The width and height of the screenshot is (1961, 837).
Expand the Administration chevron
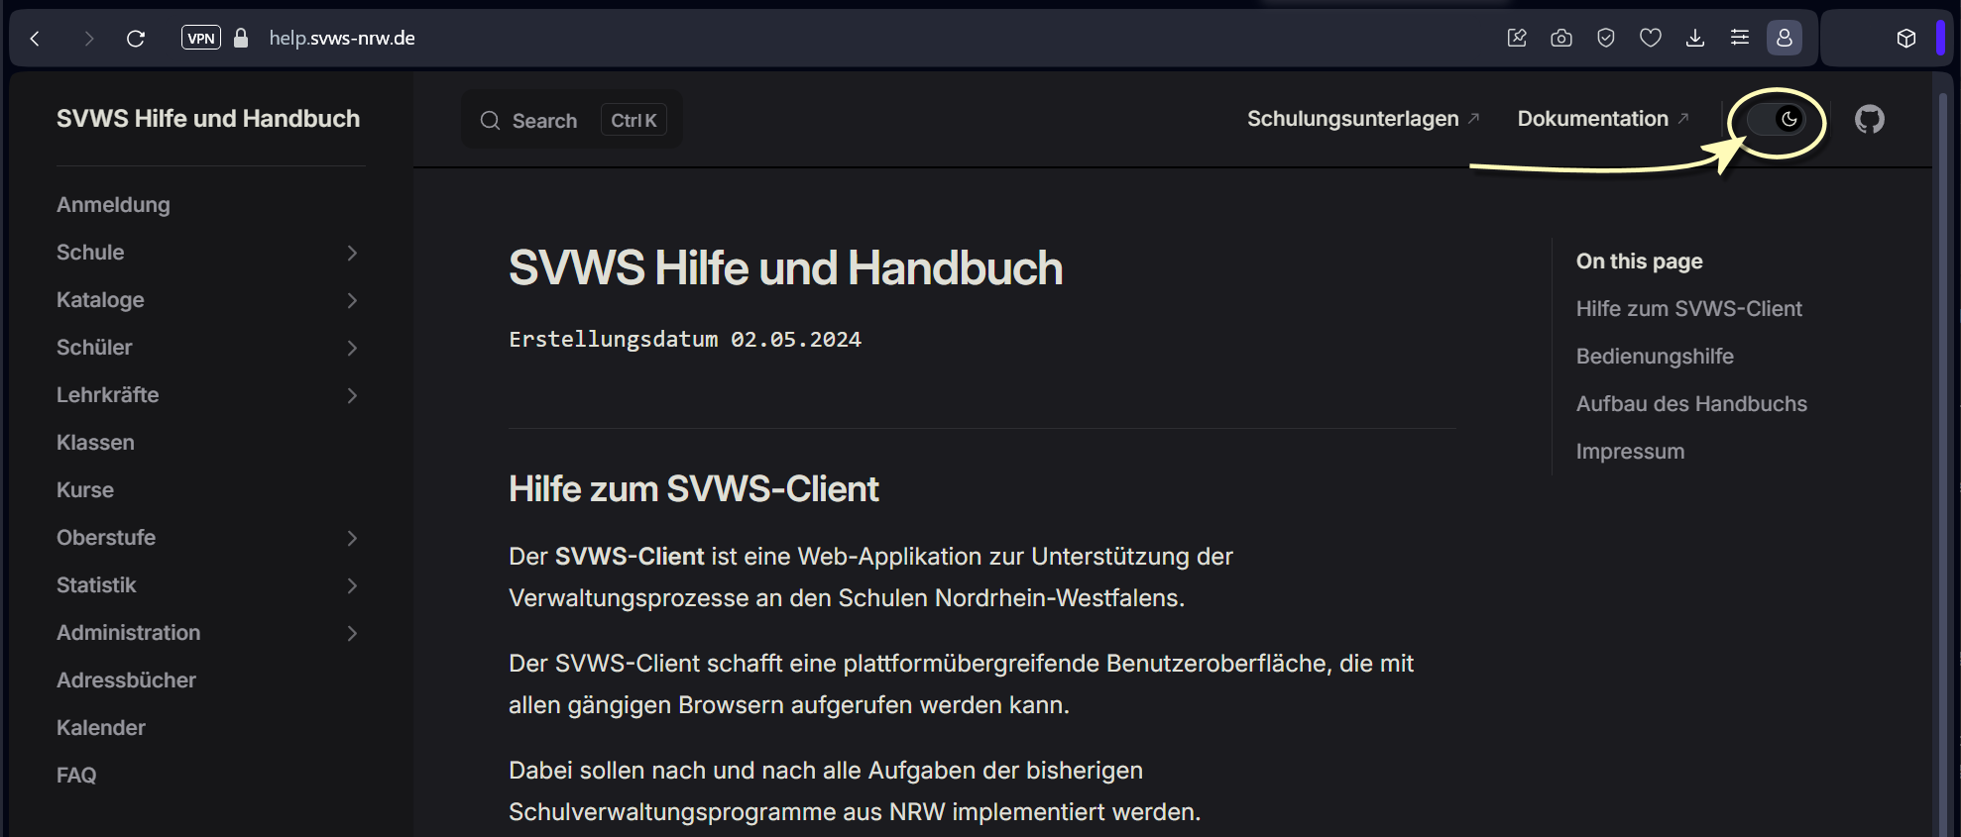tap(352, 633)
